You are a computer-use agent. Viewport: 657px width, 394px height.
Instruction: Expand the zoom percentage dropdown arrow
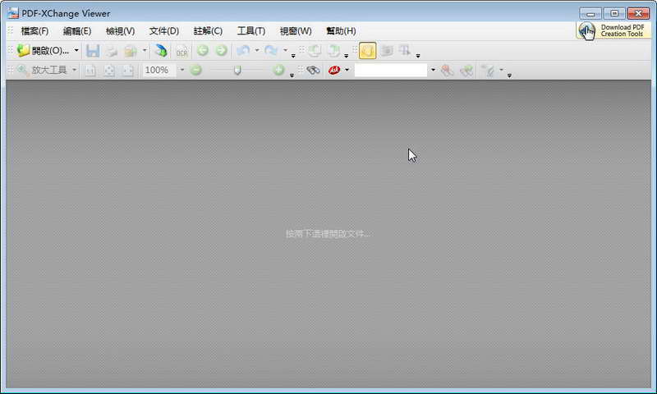point(181,70)
